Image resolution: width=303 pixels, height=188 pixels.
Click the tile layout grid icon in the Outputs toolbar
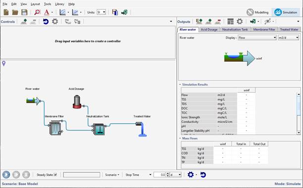click(230, 21)
